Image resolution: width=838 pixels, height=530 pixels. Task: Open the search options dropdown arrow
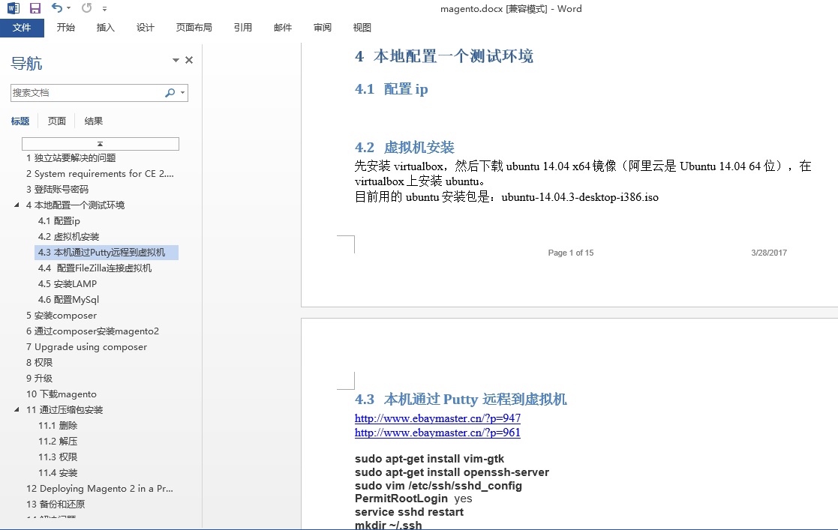click(x=182, y=93)
